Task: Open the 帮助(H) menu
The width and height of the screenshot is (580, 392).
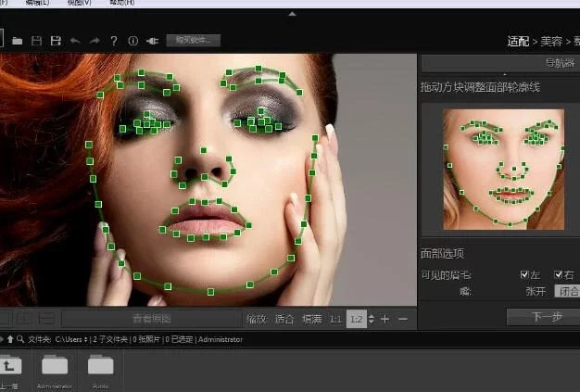Action: [122, 3]
